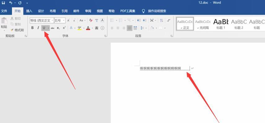Click the increase indent icon
Image resolution: width=265 pixels, height=123 pixels.
[x=144, y=20]
